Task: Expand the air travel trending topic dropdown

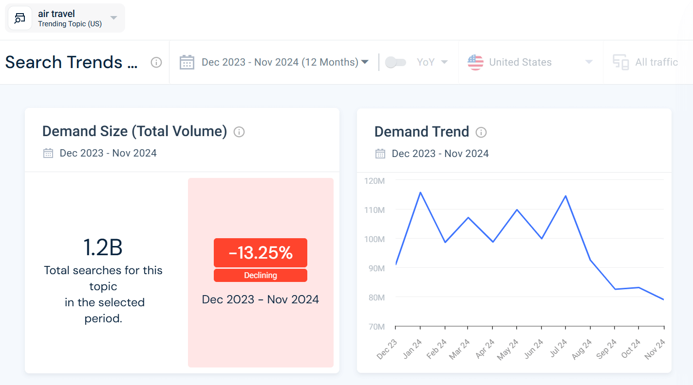Action: pyautogui.click(x=113, y=18)
